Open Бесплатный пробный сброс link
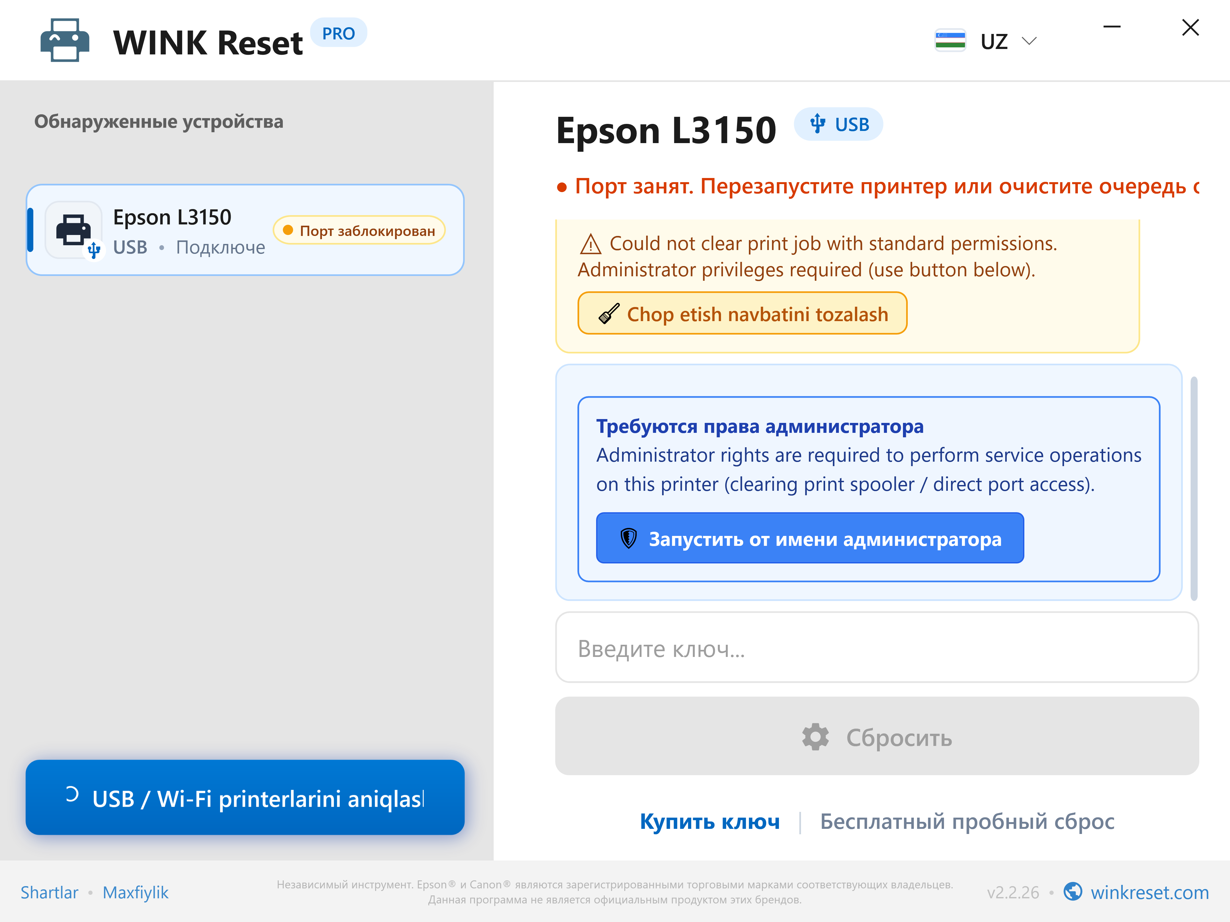Viewport: 1230px width, 922px height. pyautogui.click(x=968, y=821)
